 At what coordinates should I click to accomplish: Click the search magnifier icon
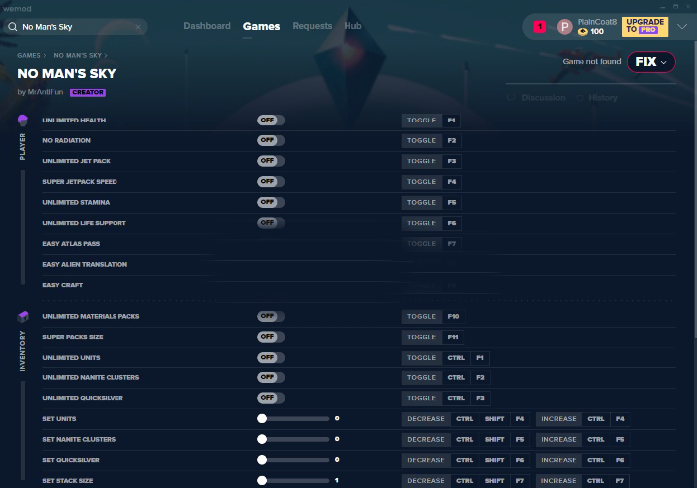point(12,27)
